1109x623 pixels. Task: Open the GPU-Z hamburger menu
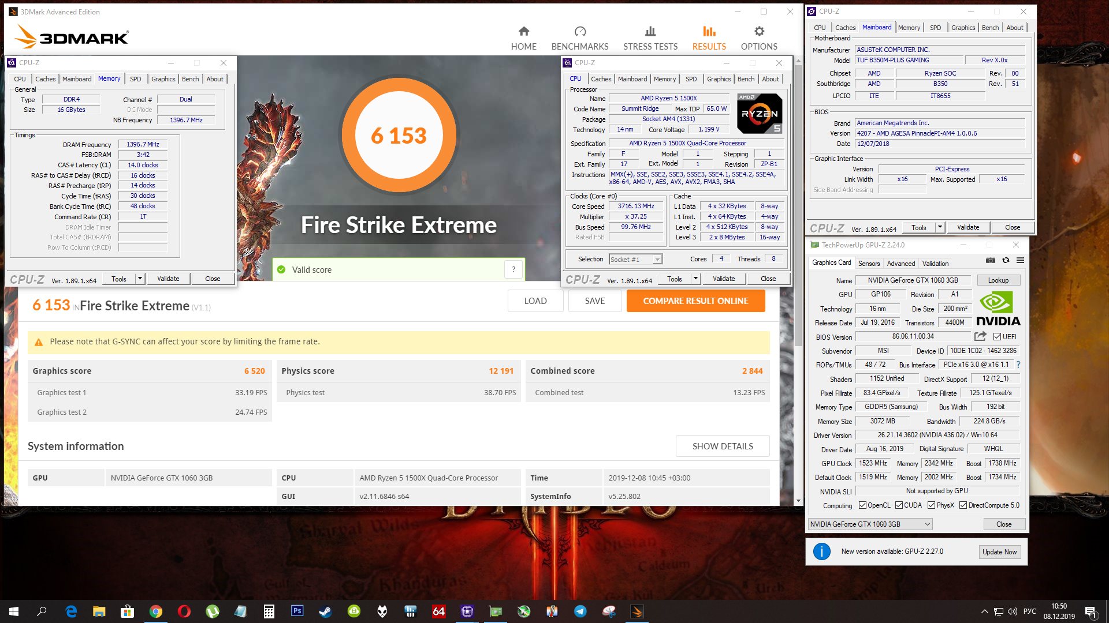[x=1021, y=260]
